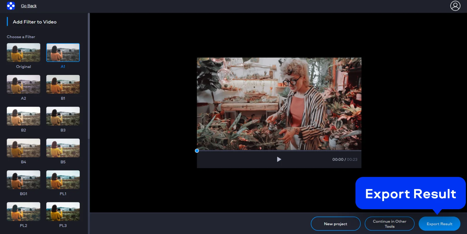Click the video progress slider handle

tap(197, 151)
